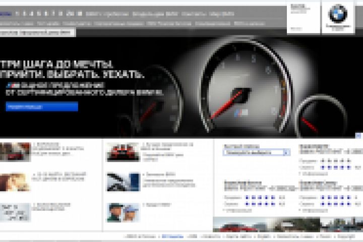363x242 pixels.
Task: Click the blue button in hero banner
Action: click(42, 107)
